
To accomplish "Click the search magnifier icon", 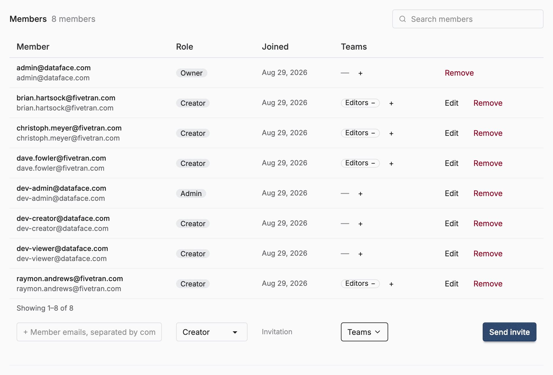I will [x=402, y=19].
